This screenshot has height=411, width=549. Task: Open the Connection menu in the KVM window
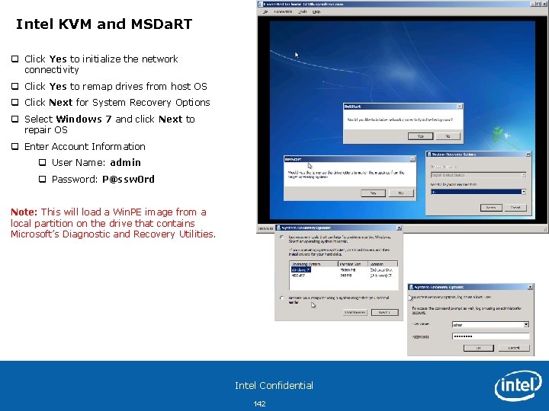[x=283, y=11]
